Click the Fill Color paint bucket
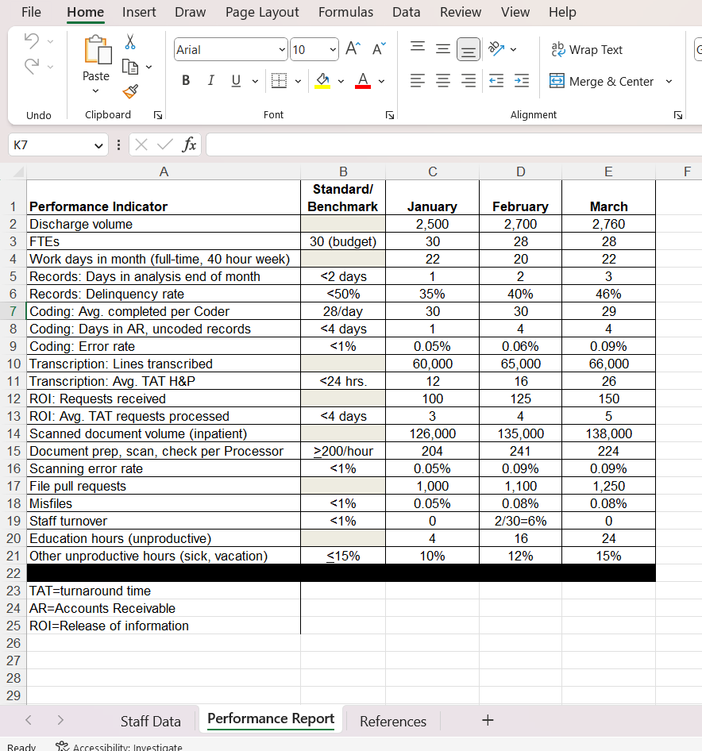Viewport: 702px width, 751px height. click(x=323, y=80)
